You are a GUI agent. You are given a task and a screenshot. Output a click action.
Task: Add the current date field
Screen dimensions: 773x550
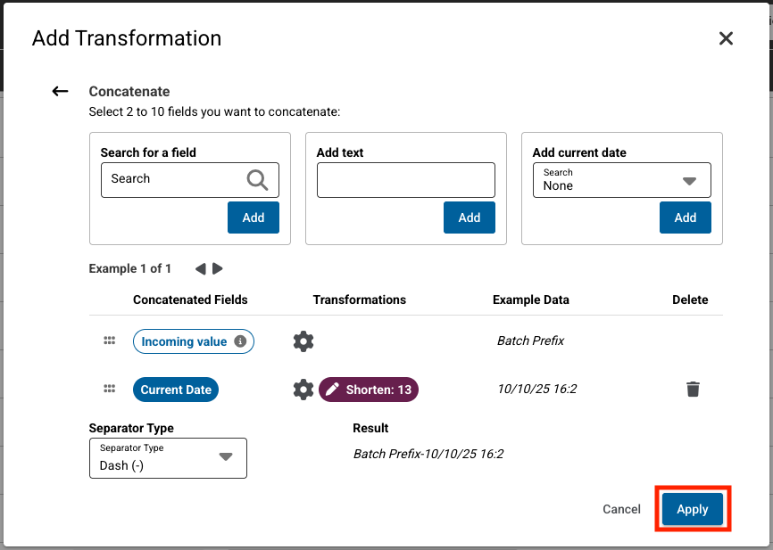686,218
